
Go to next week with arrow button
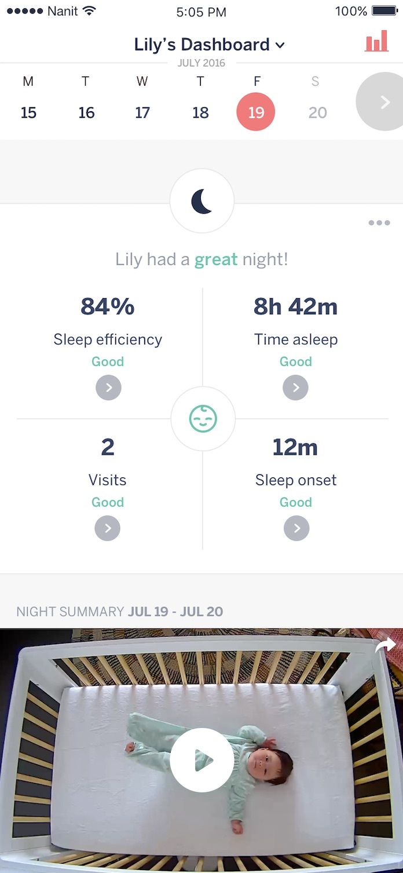[383, 103]
